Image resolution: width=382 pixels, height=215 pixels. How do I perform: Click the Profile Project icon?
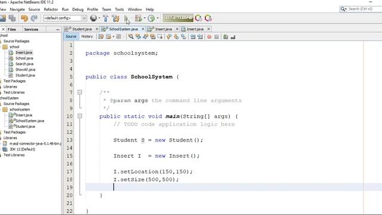(151, 19)
